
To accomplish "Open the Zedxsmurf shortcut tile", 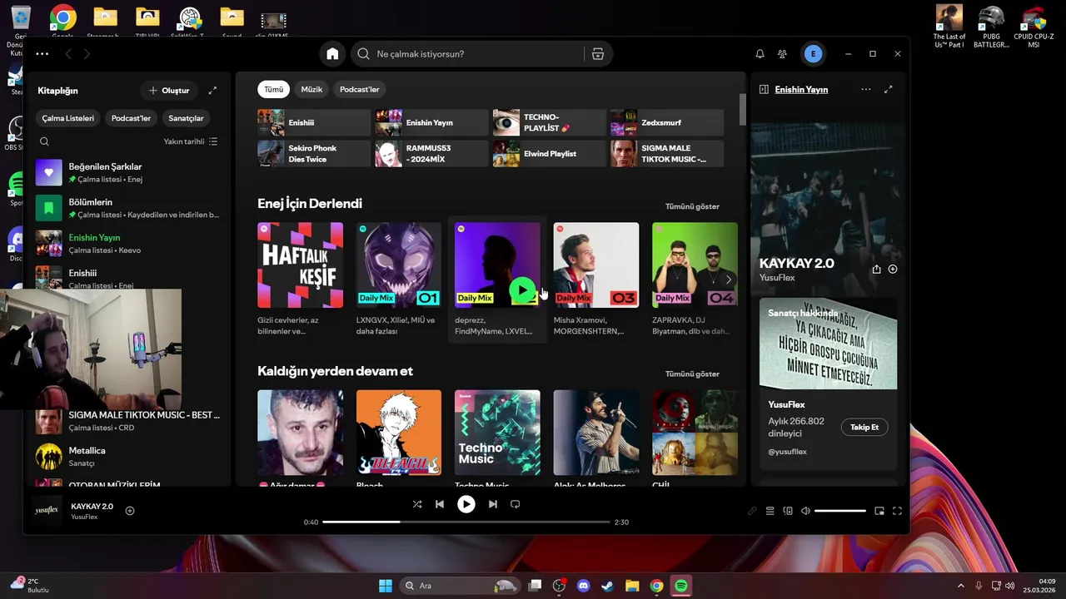I will tap(666, 122).
